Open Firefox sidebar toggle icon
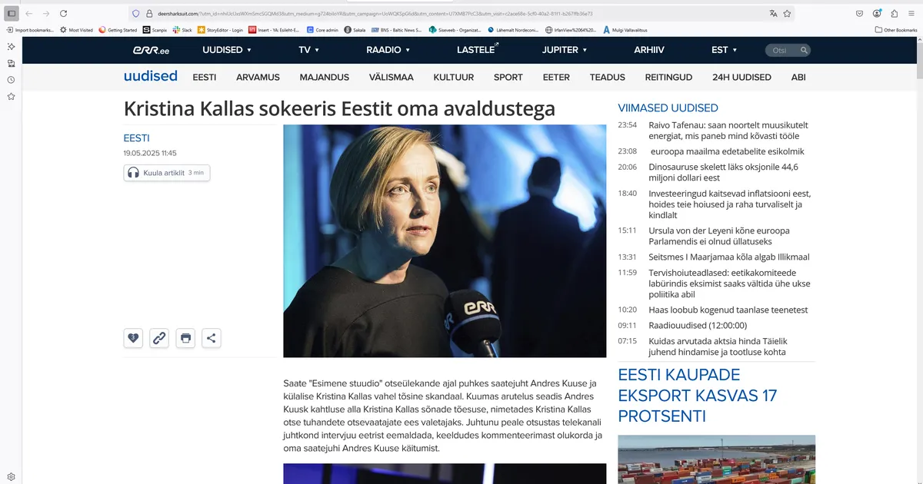Viewport: 923px width, 484px height. pos(11,13)
